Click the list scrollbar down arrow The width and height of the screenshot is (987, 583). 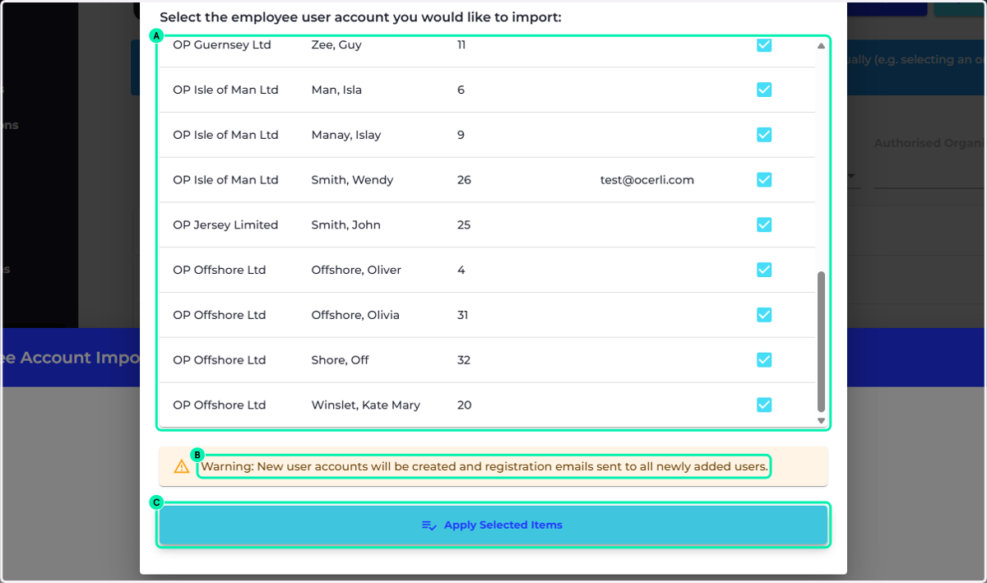(x=821, y=420)
